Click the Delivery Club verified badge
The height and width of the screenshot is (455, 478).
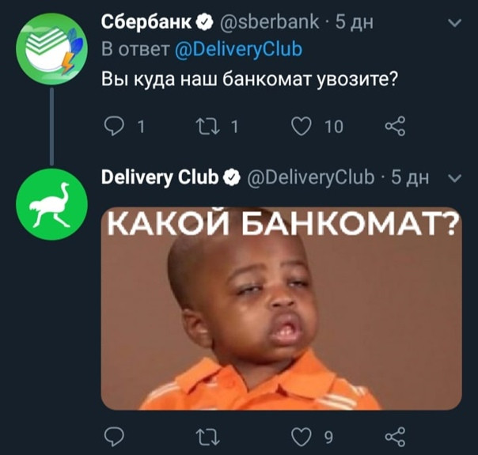click(x=232, y=178)
